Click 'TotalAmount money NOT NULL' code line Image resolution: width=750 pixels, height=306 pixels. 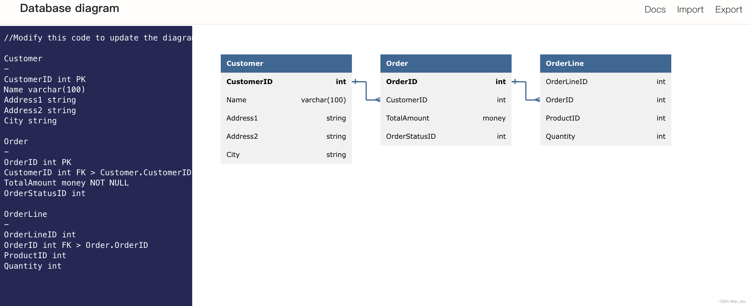(x=66, y=183)
